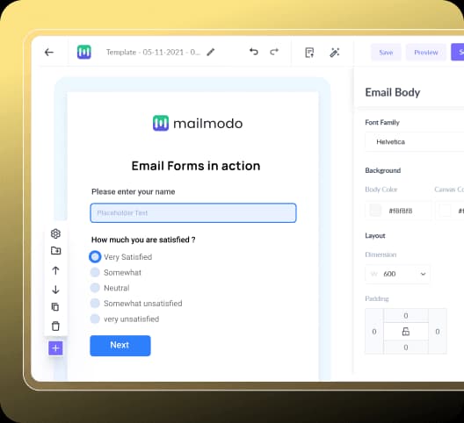Move block up with arrow icon
Viewport: 464px width, 423px height.
coord(55,270)
